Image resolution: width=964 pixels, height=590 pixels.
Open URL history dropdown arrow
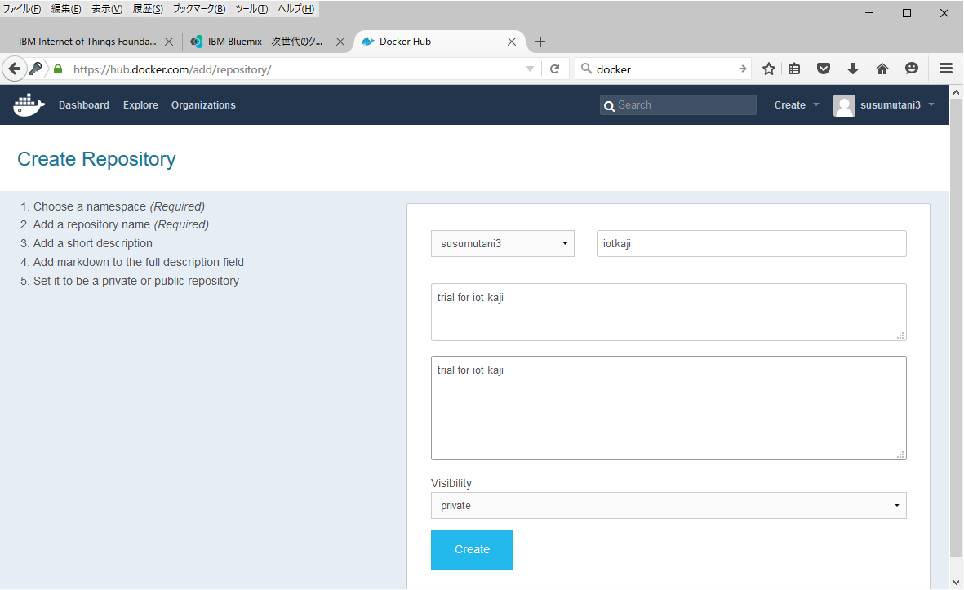click(530, 69)
